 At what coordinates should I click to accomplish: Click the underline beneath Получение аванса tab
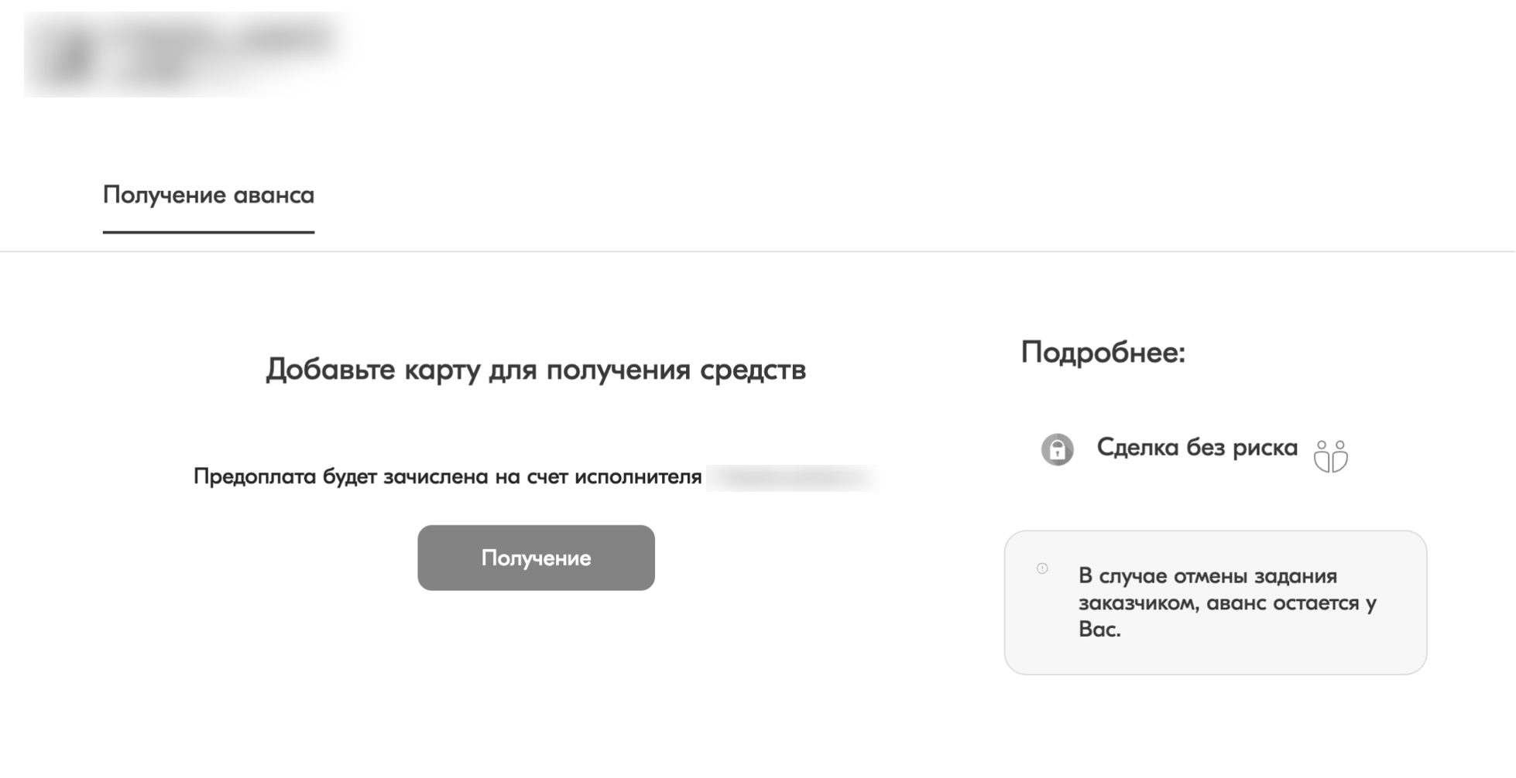click(x=208, y=231)
